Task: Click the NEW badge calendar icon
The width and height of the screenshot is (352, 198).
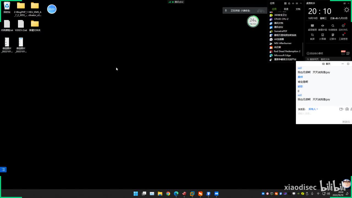Action: (x=343, y=53)
